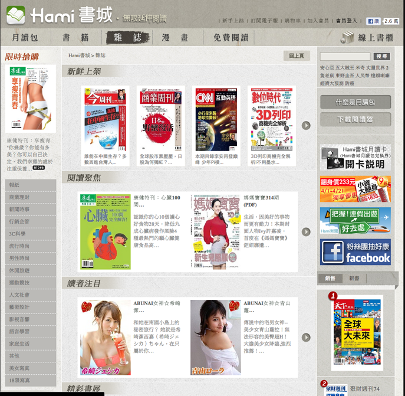Open the 康健特刊:心臟100問 title link
Image resolution: width=405 pixels, height=396 pixels.
pyautogui.click(x=157, y=201)
